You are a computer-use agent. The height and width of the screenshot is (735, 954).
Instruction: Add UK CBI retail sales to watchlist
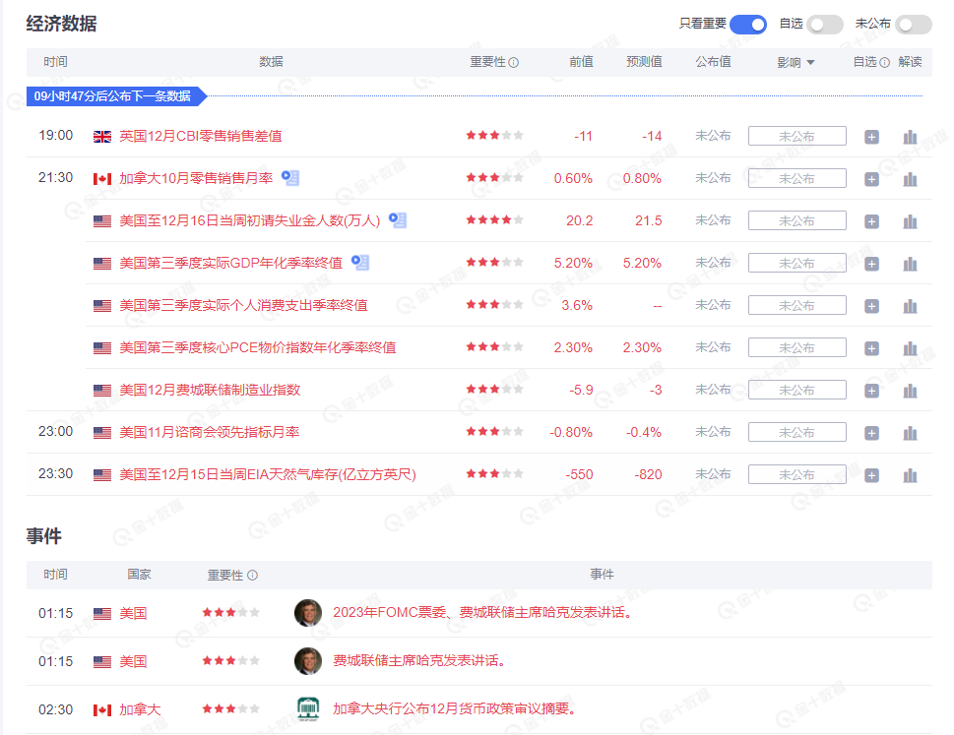pos(871,137)
